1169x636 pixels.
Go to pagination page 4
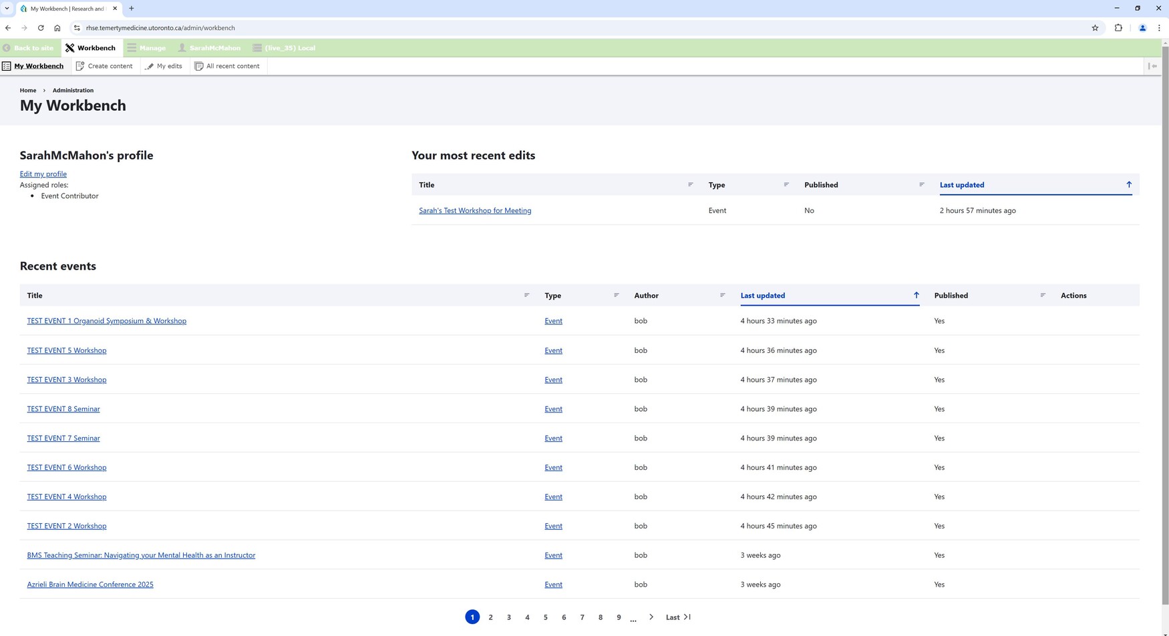[527, 617]
